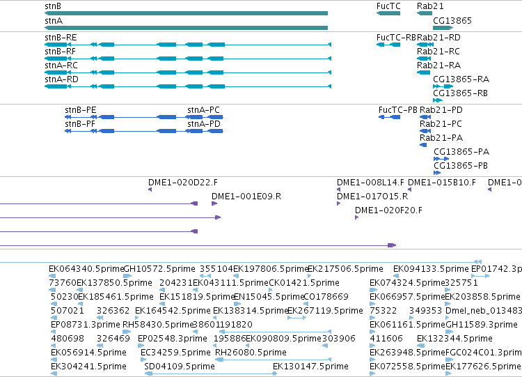Select EST EK151819.5prime
This screenshot has height=377, width=522.
pyautogui.click(x=162, y=304)
